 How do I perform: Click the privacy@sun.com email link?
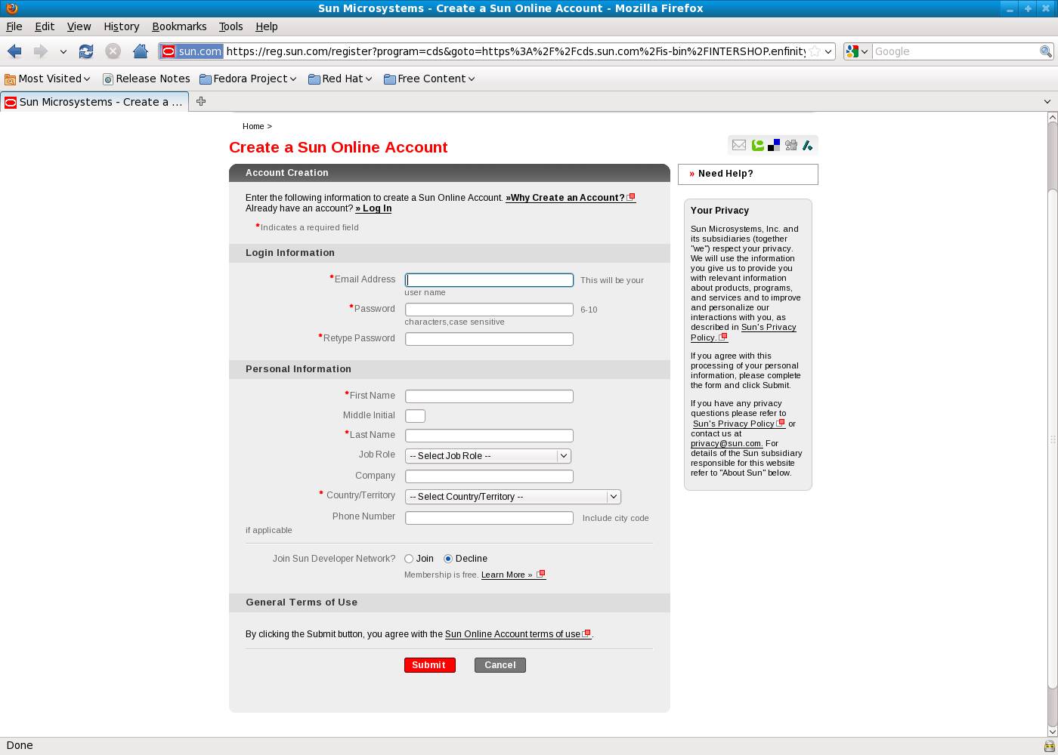point(725,443)
